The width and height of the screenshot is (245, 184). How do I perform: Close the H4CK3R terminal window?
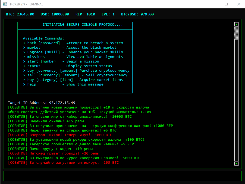(238, 4)
